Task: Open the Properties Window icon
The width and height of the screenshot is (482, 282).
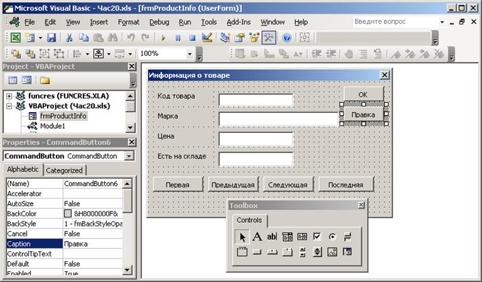Action: [240, 38]
